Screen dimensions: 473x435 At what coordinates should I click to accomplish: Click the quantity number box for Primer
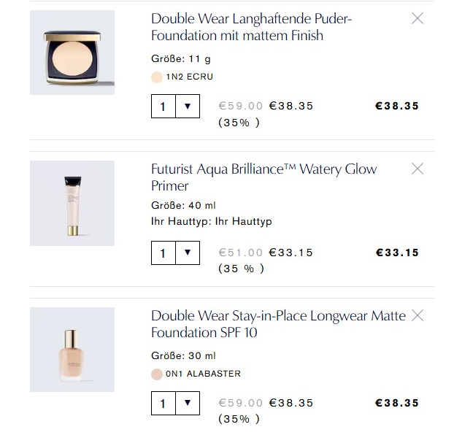(x=163, y=253)
